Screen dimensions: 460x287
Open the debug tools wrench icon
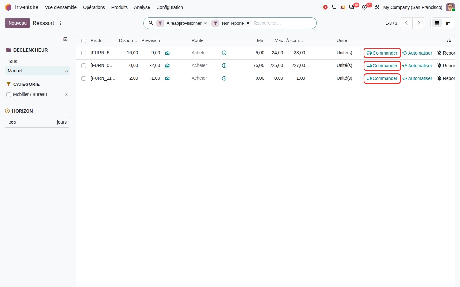(x=377, y=7)
